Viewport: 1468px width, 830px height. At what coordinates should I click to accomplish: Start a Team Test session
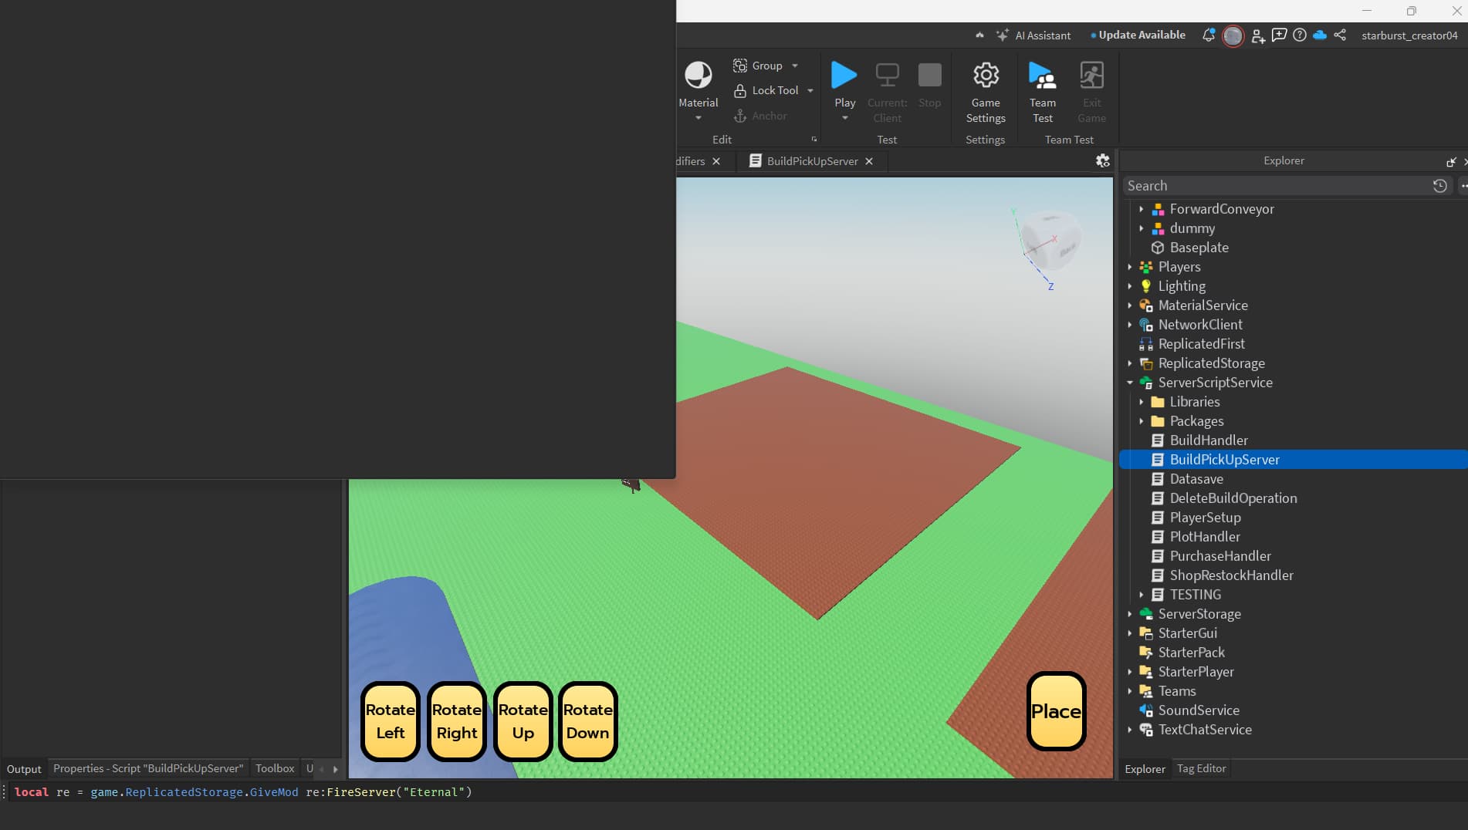(1042, 87)
